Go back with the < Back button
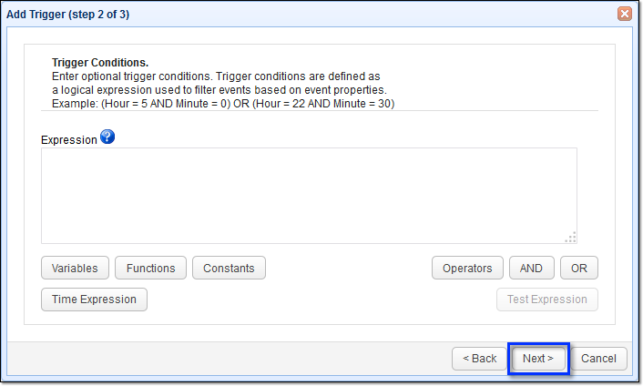This screenshot has height=386, width=643. coord(479,359)
